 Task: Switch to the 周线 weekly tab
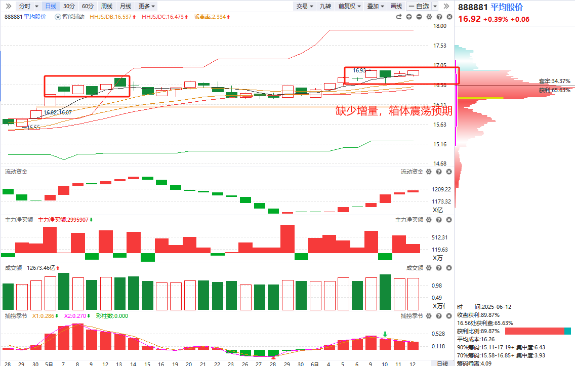click(x=107, y=6)
